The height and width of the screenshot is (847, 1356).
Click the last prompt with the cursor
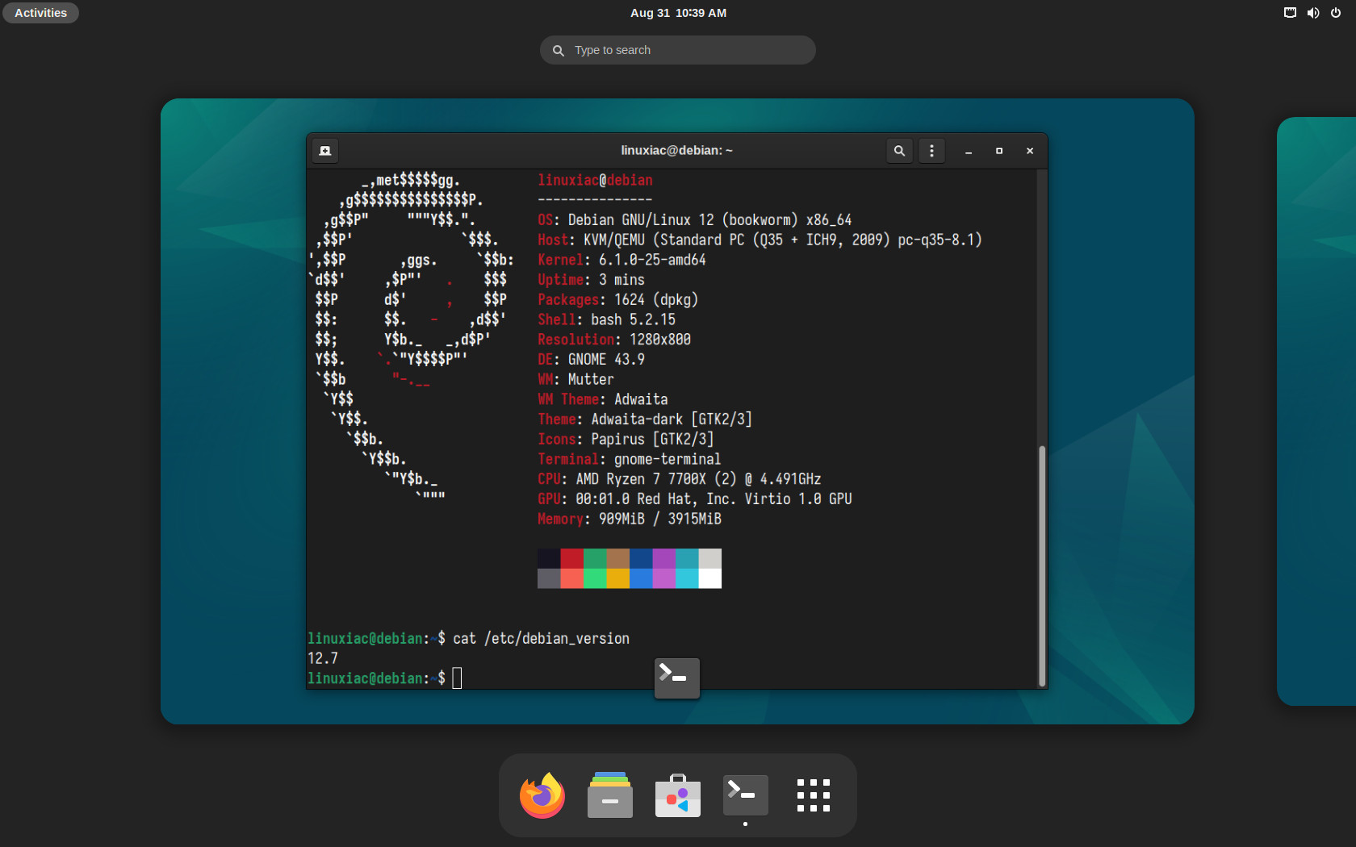tap(385, 678)
